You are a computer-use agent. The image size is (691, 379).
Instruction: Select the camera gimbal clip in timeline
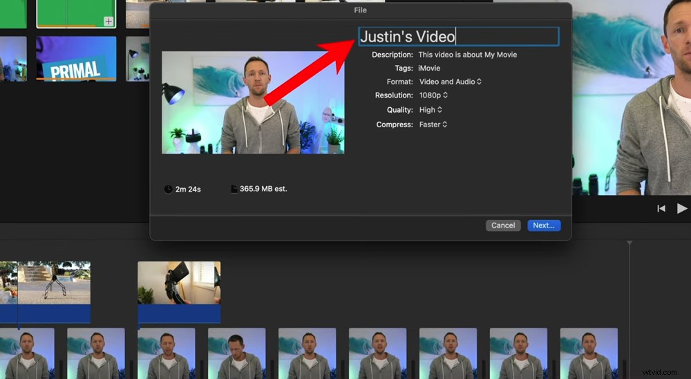click(x=179, y=283)
